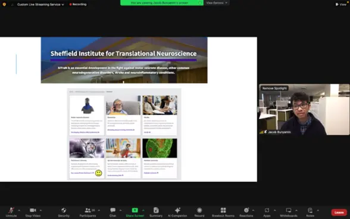Open the Chat panel
Viewport: 350px width, 219px height.
pos(112,212)
